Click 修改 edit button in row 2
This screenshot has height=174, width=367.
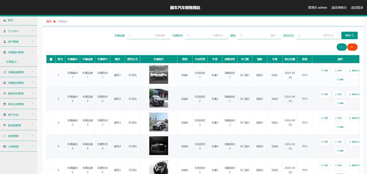pyautogui.click(x=339, y=94)
